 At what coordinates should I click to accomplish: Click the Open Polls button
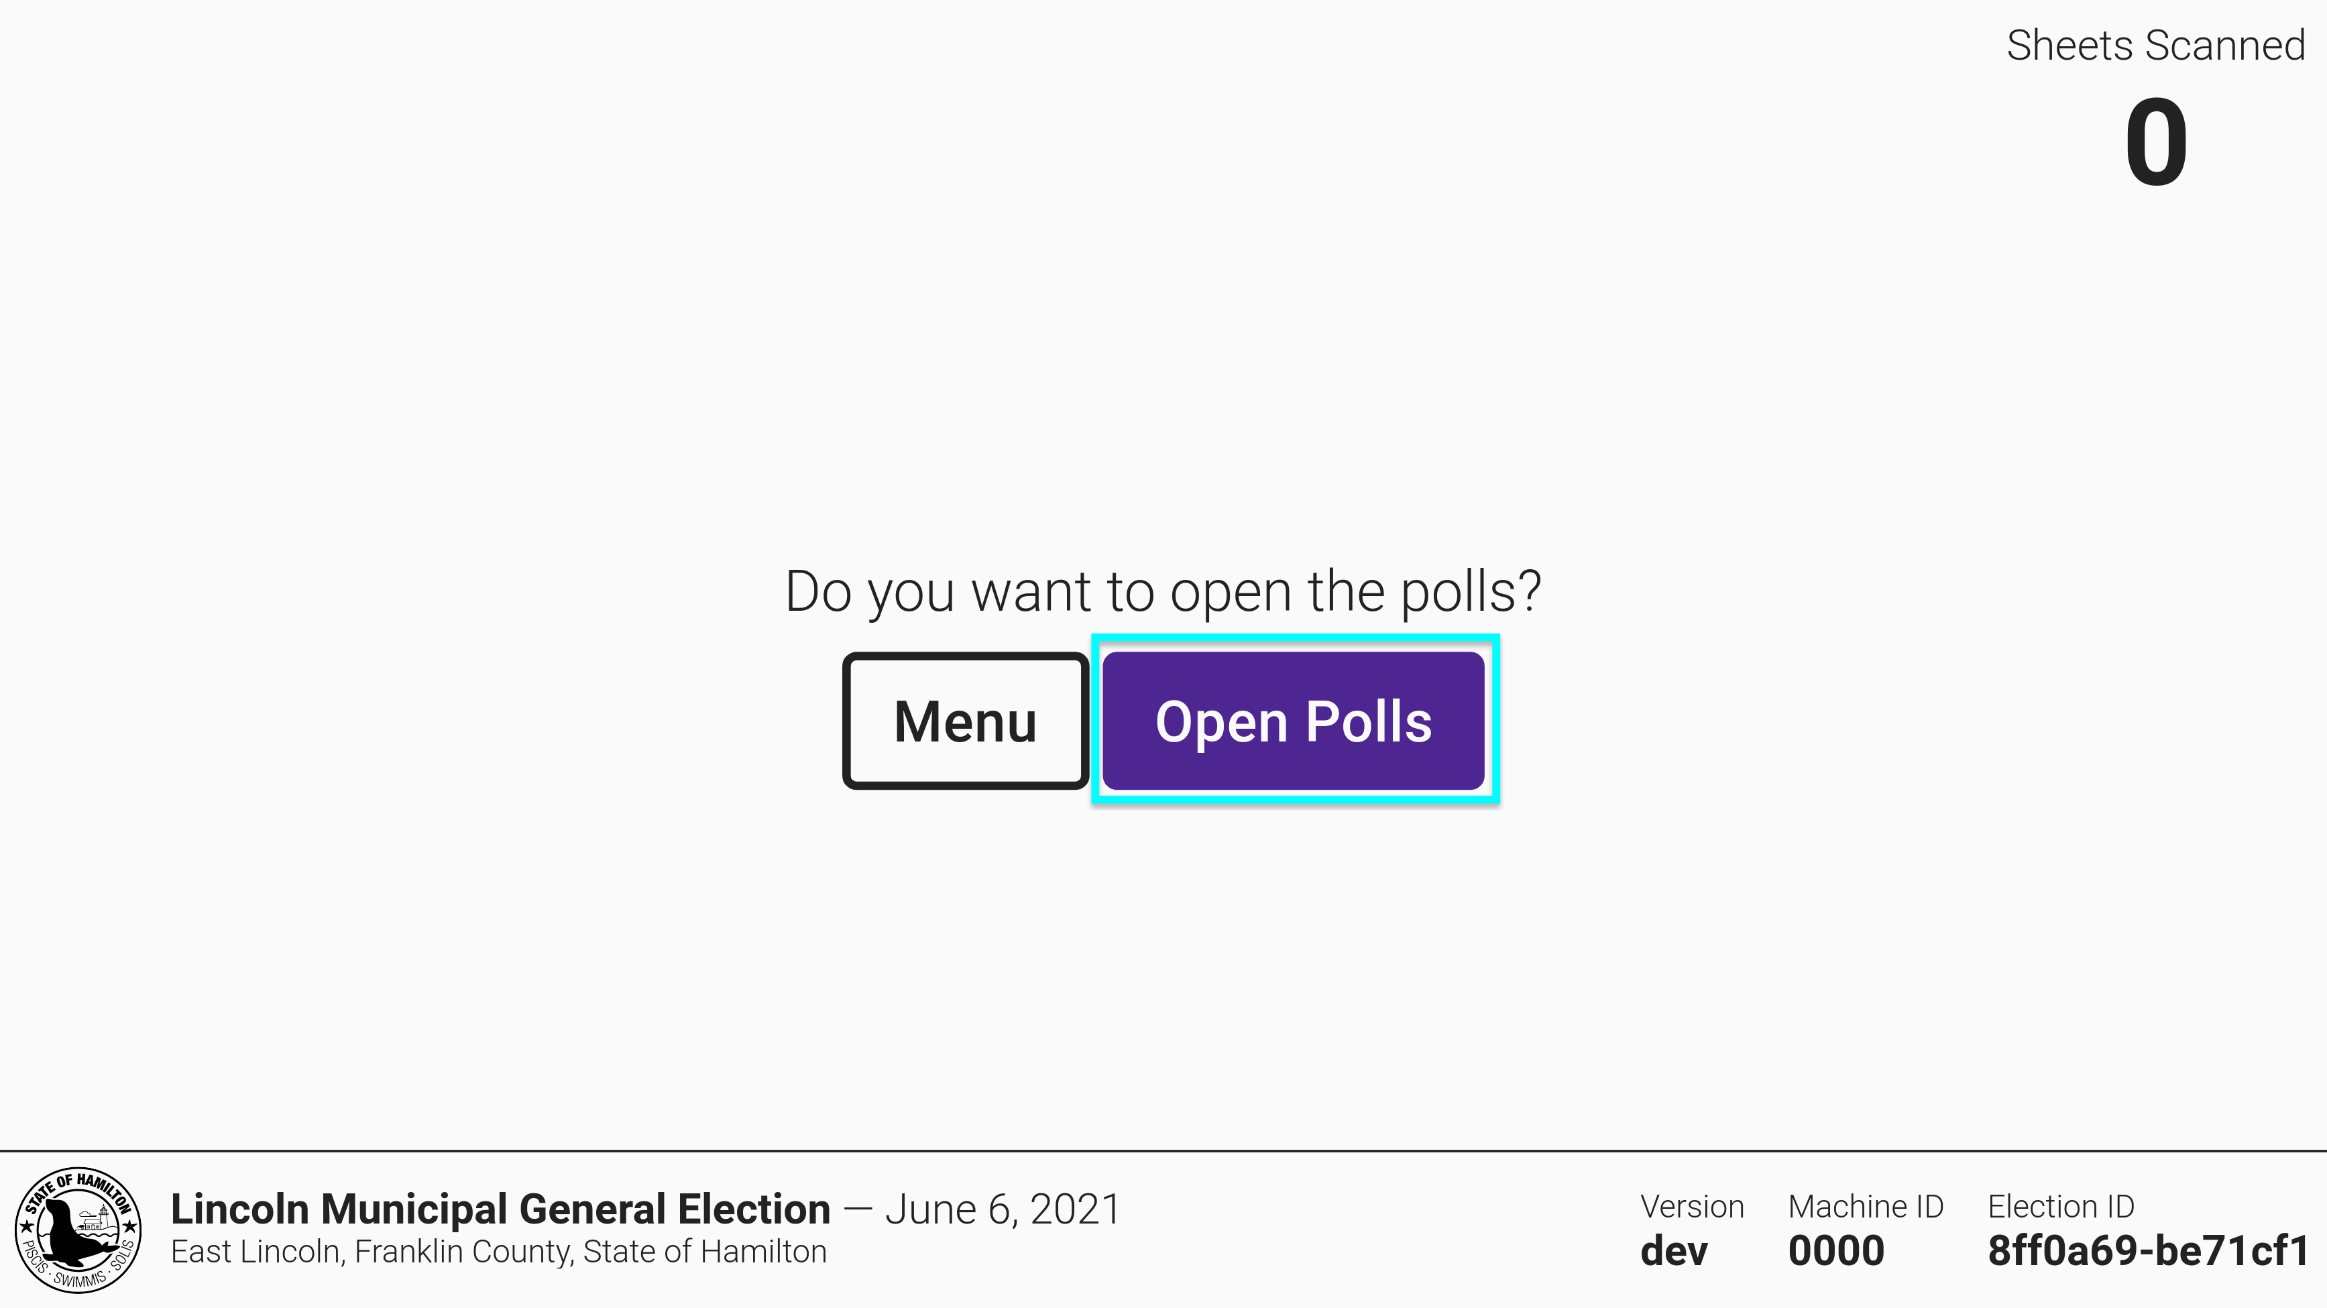(x=1293, y=721)
